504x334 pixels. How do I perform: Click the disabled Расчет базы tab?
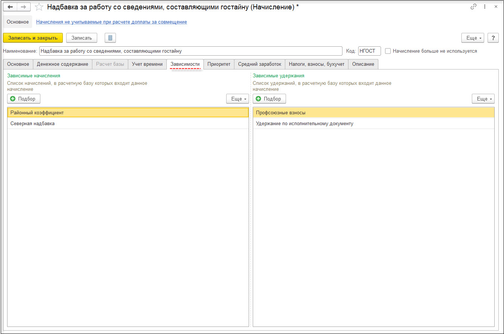pos(110,64)
